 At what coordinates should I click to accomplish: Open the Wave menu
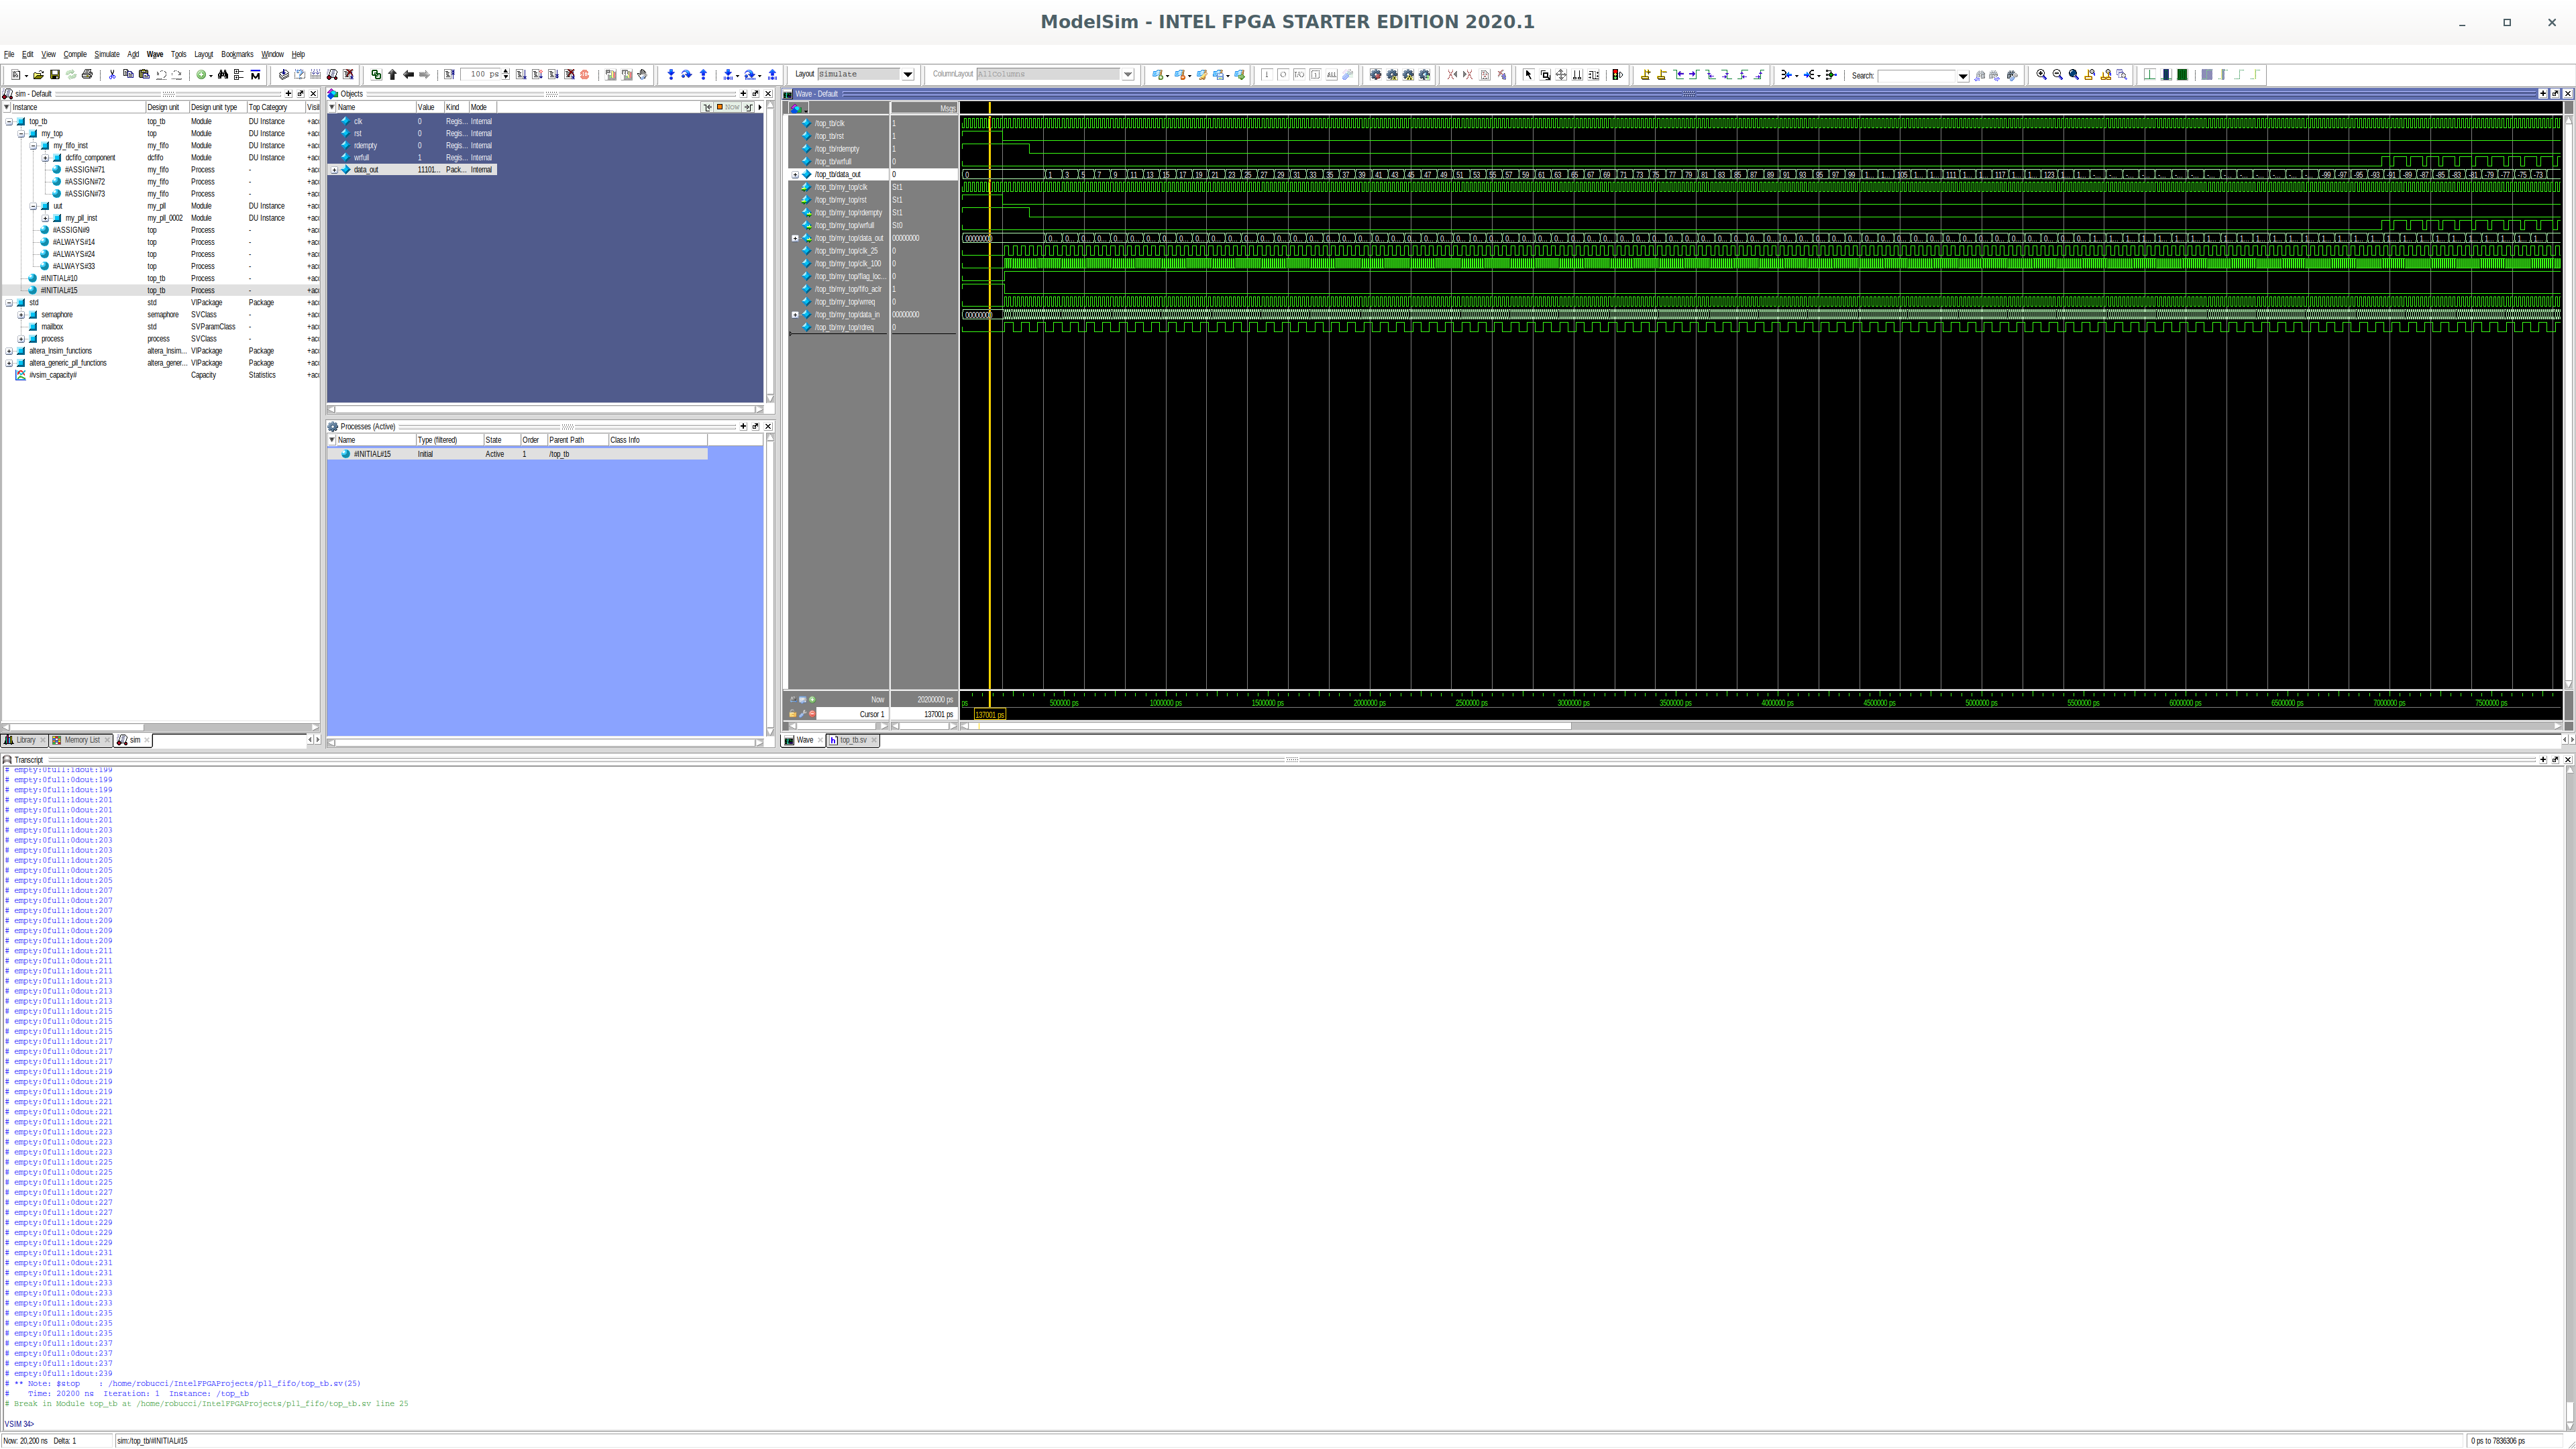pyautogui.click(x=155, y=55)
